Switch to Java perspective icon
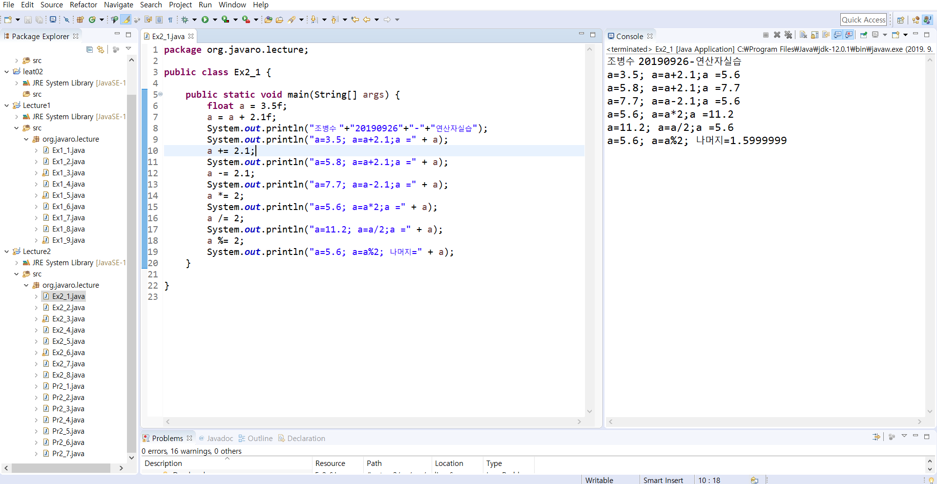Viewport: 937px width, 484px height. 927,20
